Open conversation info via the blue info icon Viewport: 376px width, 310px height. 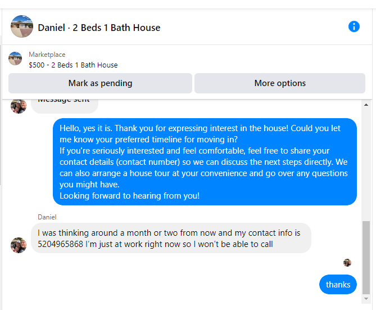[354, 26]
